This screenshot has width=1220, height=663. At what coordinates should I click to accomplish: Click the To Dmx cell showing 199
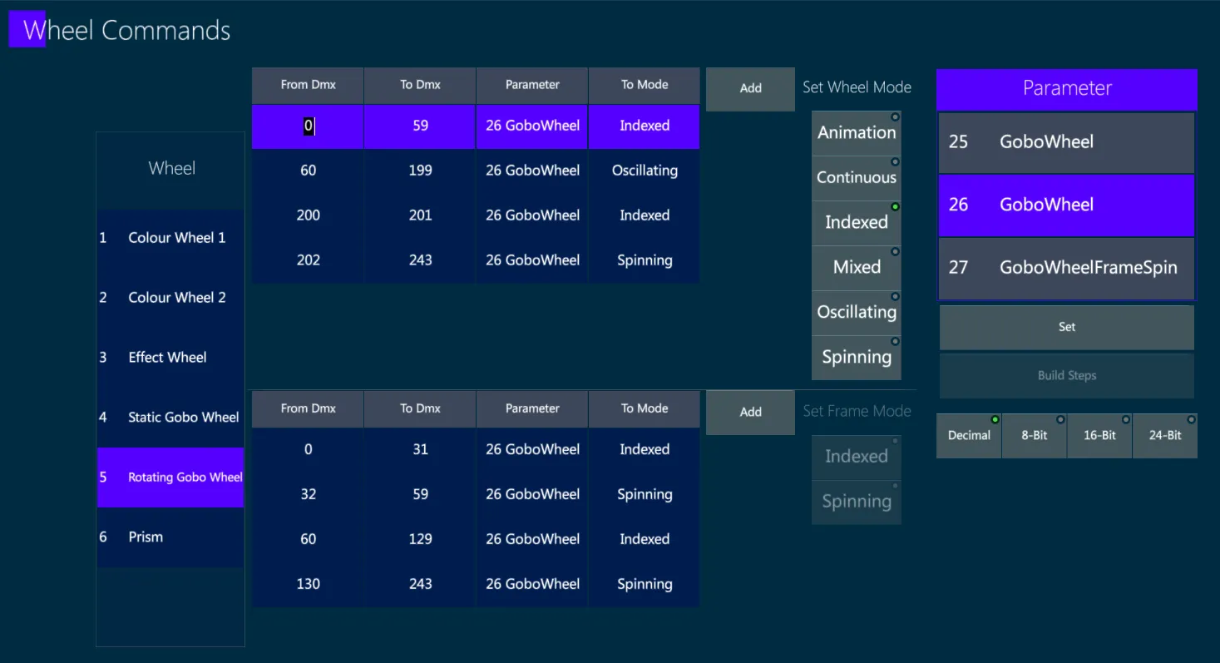[x=420, y=171]
